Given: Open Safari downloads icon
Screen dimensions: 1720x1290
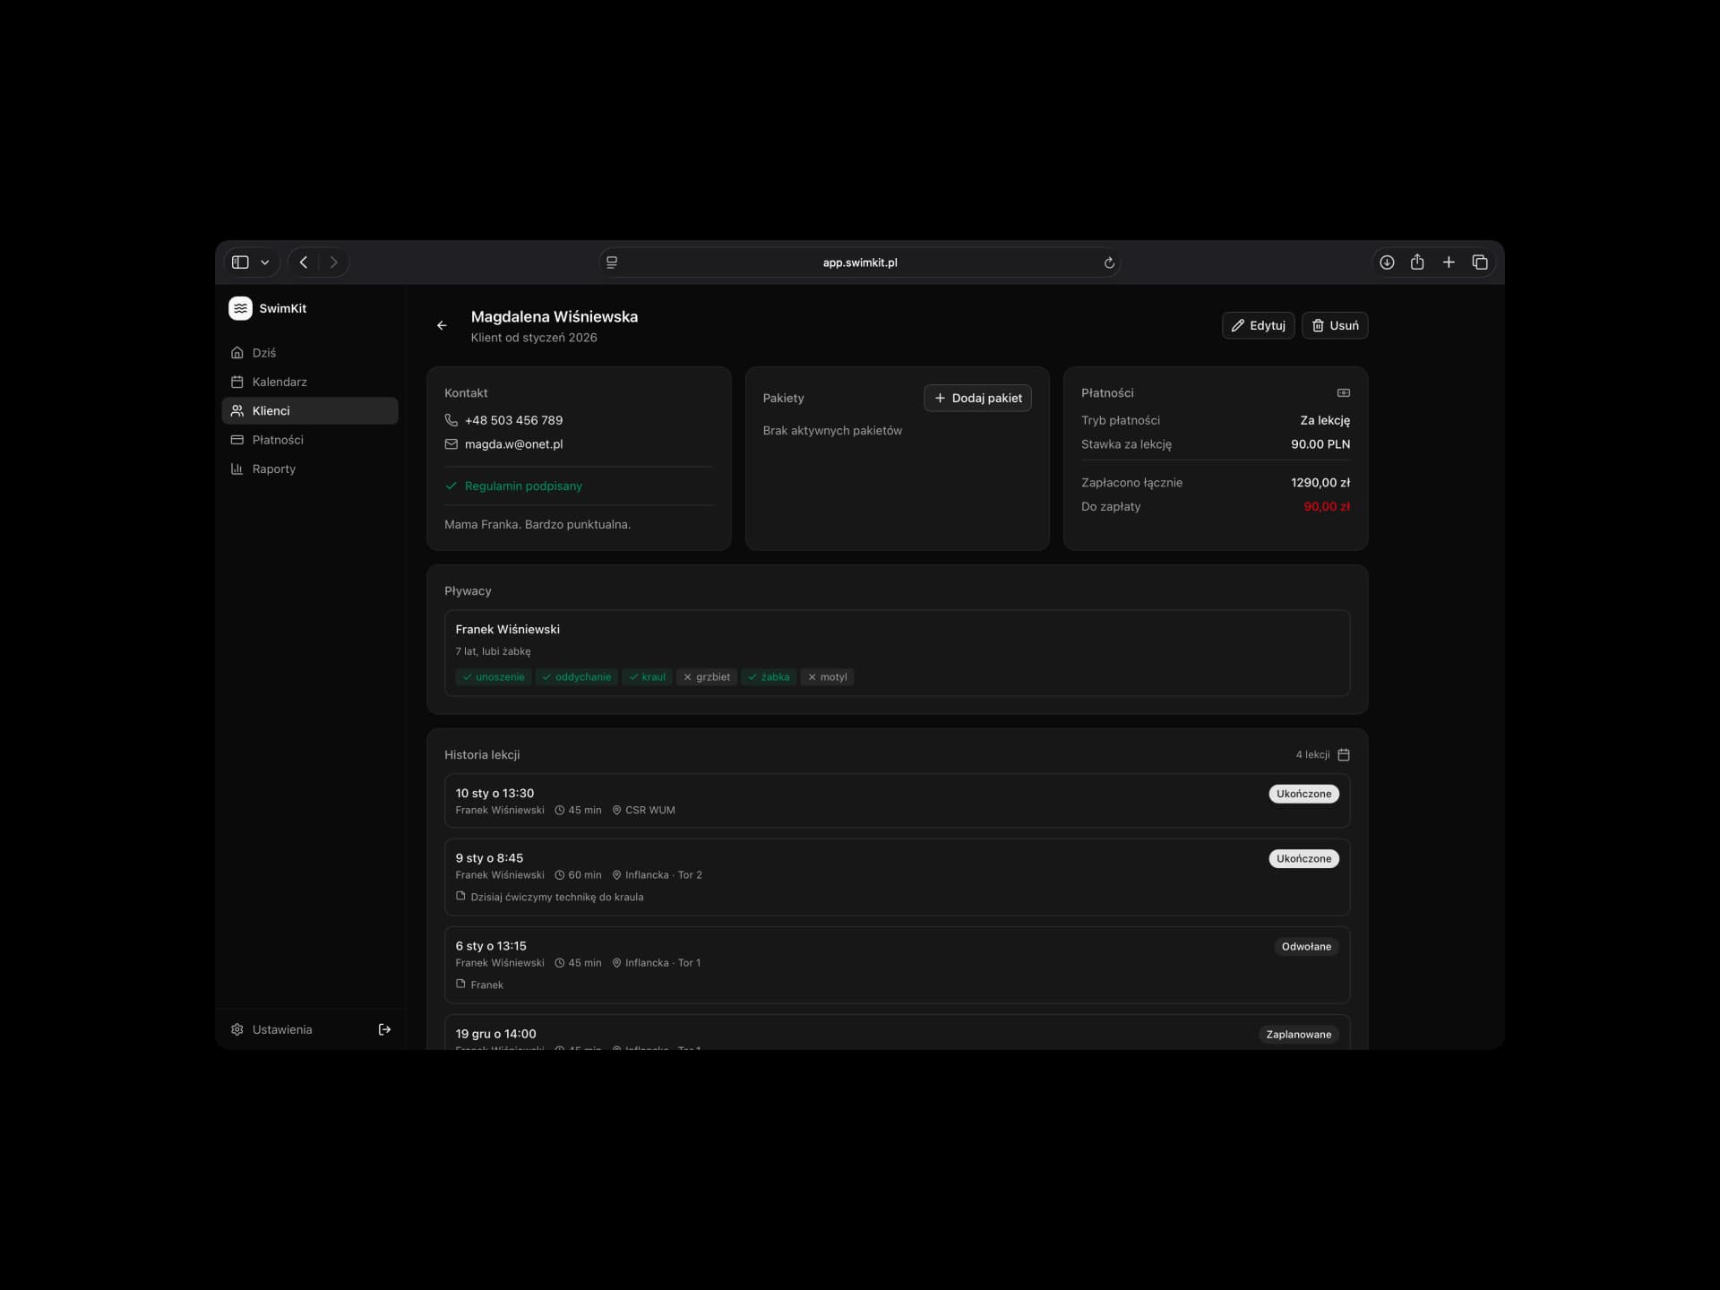Looking at the screenshot, I should point(1387,262).
